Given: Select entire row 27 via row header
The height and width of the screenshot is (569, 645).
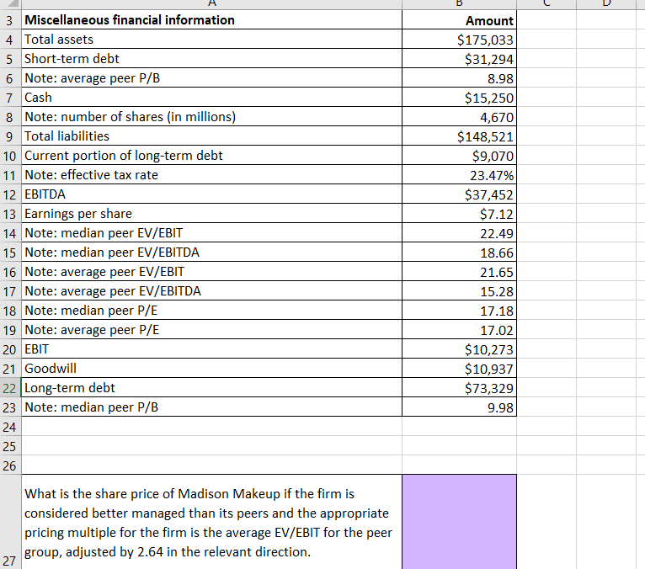Looking at the screenshot, I should (x=10, y=522).
